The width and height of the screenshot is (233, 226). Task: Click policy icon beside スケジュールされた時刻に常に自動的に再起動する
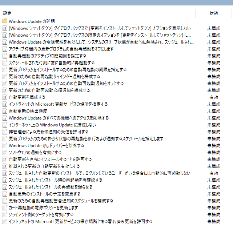pyautogui.click(x=5, y=62)
